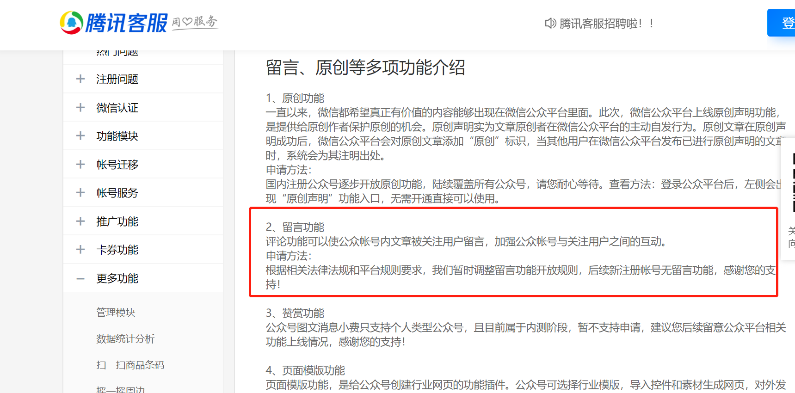Click the heading 4、页面模版功能

(x=305, y=370)
